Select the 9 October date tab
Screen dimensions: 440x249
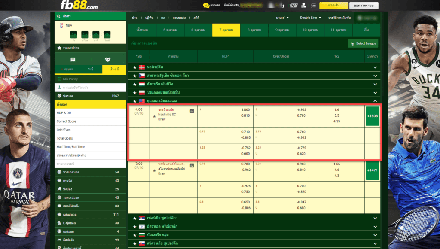pyautogui.click(x=282, y=30)
